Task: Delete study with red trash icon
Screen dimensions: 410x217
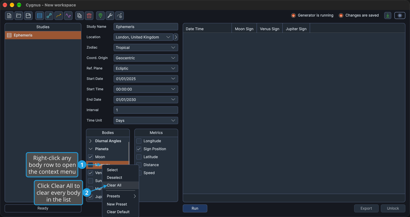Action: tap(89, 16)
